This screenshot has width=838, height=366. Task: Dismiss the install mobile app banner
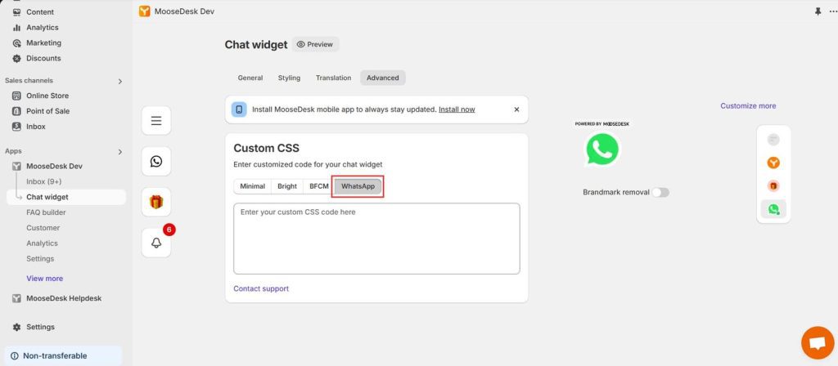coord(516,109)
